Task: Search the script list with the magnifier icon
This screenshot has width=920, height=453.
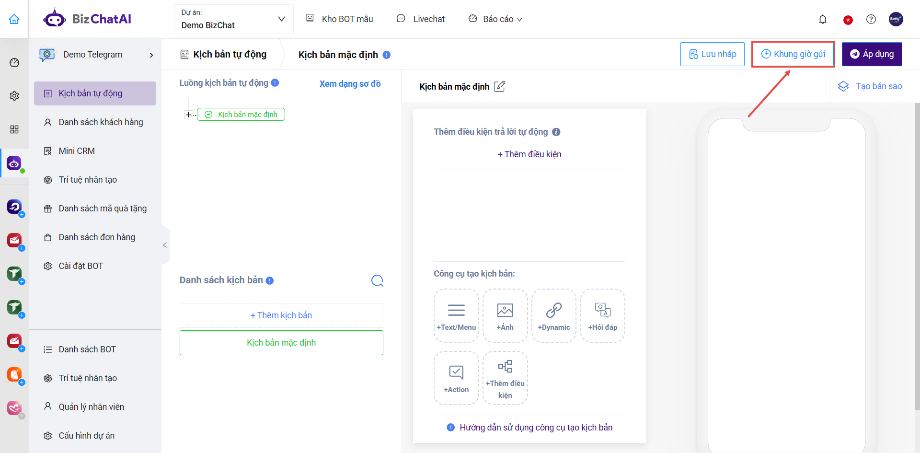Action: 377,280
